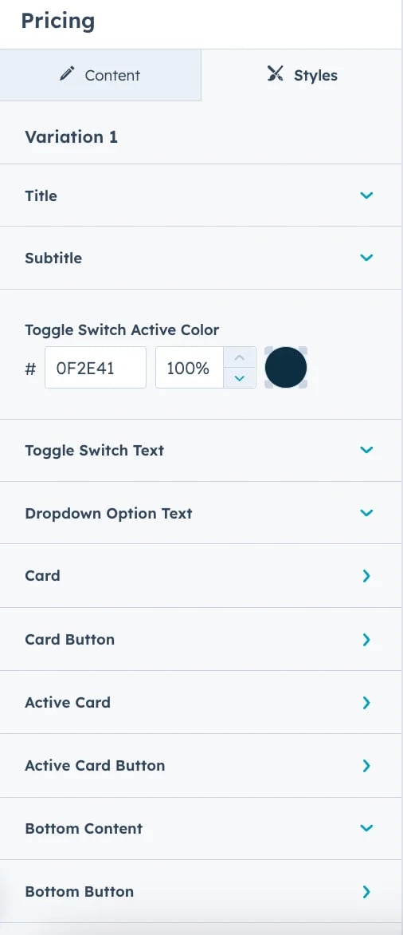Viewport: 403px width, 935px height.
Task: Open the Bottom Button settings arrow
Action: 366,891
